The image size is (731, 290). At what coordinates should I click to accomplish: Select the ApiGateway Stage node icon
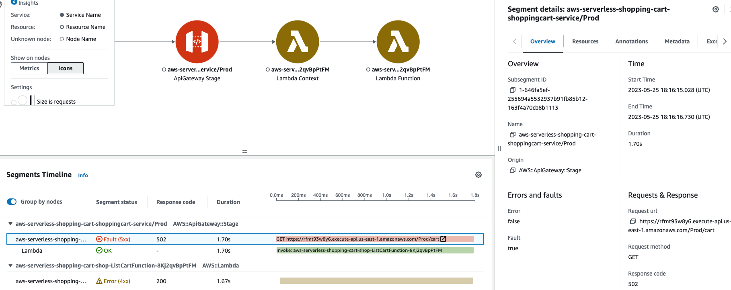[x=197, y=42]
